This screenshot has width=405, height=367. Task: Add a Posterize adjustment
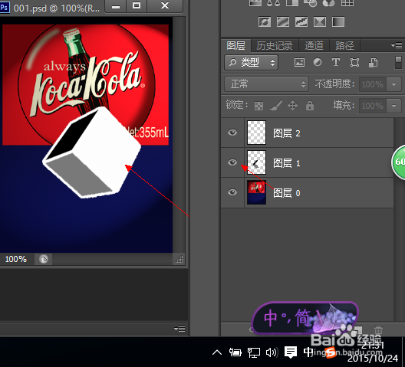tap(283, 22)
